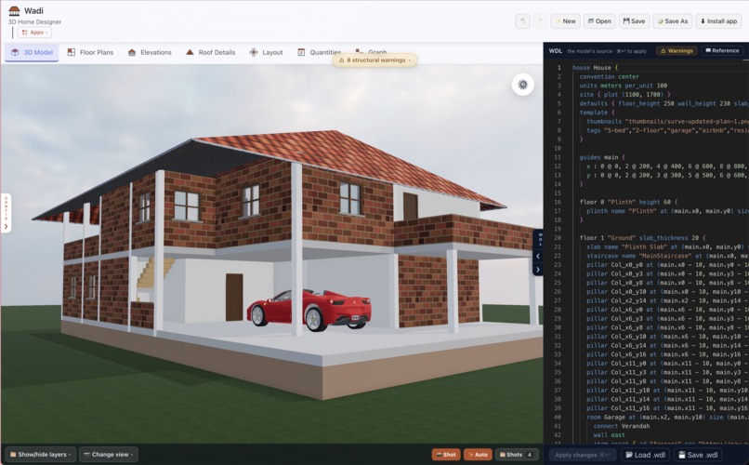This screenshot has height=465, width=749.
Task: Click code line 1 'house House {'
Action: pyautogui.click(x=595, y=68)
